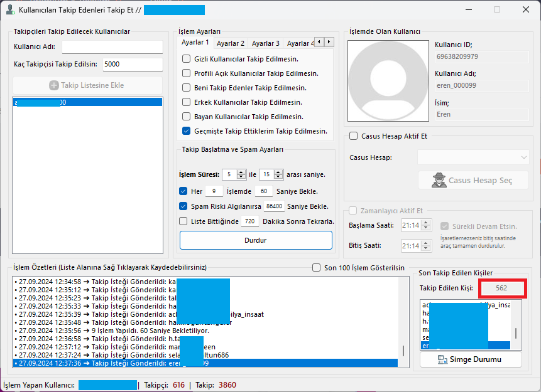Screen dimensions: 541x392
Task: Select the log row at 12:35:39
Action: point(205,314)
